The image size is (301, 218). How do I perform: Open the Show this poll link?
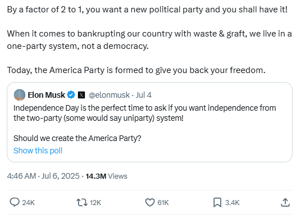38,151
